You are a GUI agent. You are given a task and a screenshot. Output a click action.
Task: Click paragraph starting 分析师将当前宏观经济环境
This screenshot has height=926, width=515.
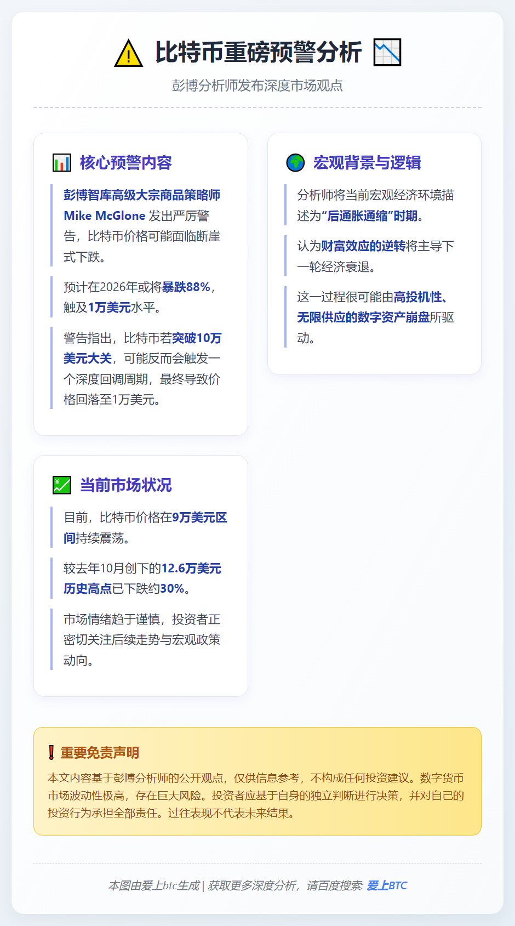point(375,206)
